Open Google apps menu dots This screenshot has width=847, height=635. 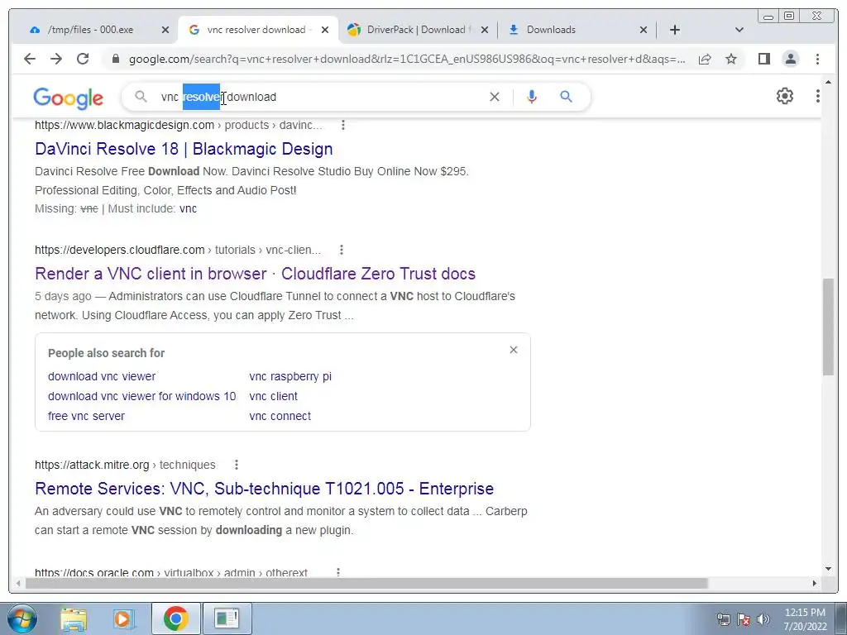[x=818, y=96]
